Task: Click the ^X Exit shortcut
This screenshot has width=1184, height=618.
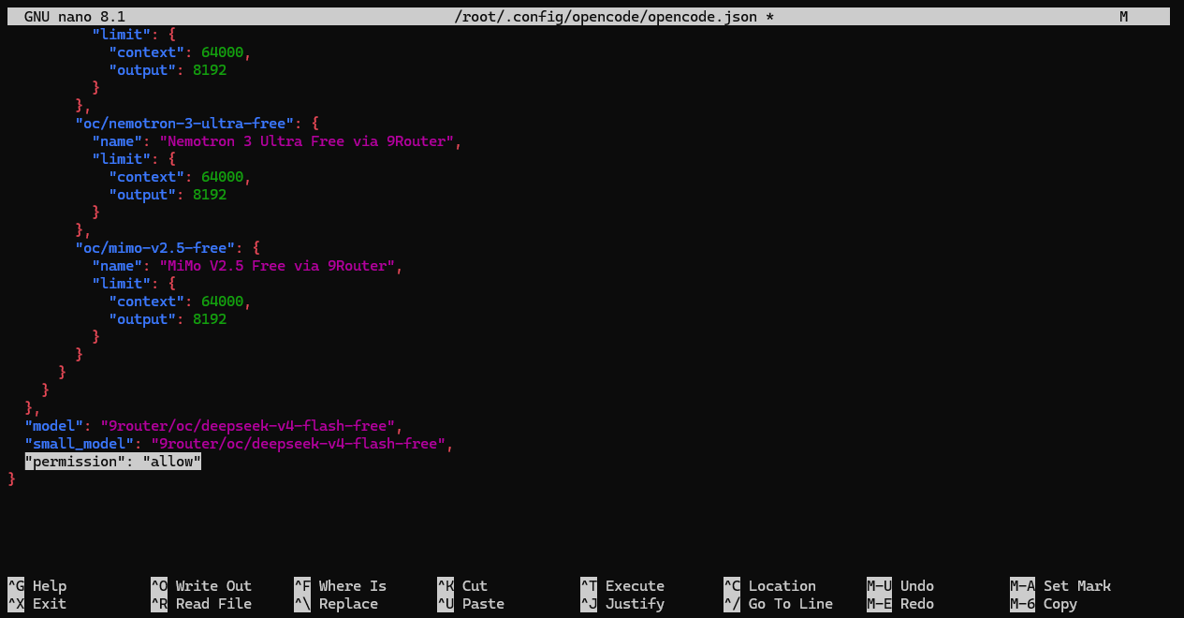Action: click(37, 604)
